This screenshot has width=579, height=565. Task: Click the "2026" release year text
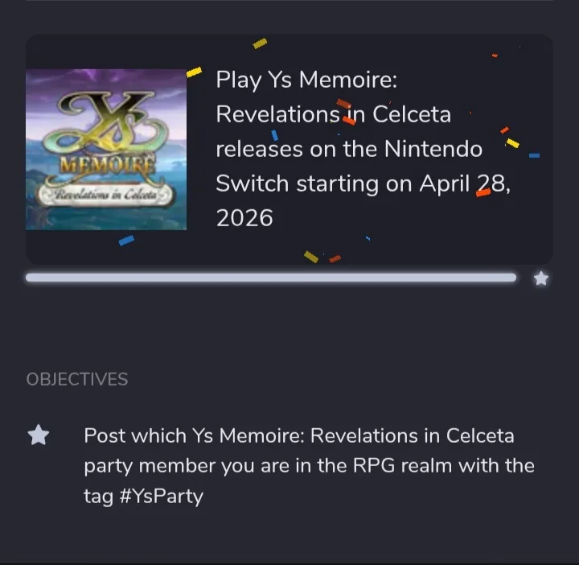pos(244,218)
